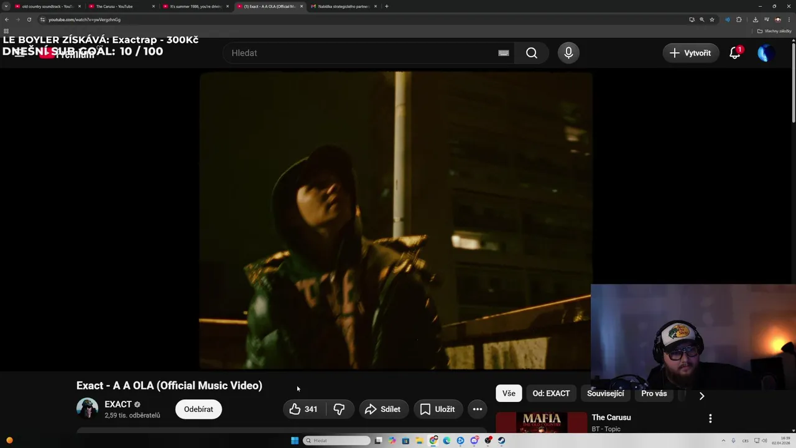This screenshot has width=796, height=448.
Task: View site information icon in address bar
Action: (x=42, y=19)
